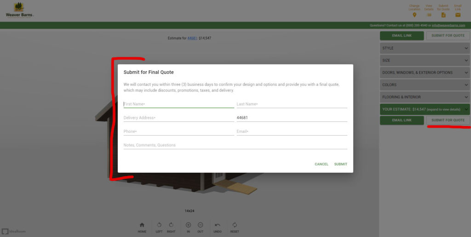Zoom out with the Out icon

pos(201,225)
